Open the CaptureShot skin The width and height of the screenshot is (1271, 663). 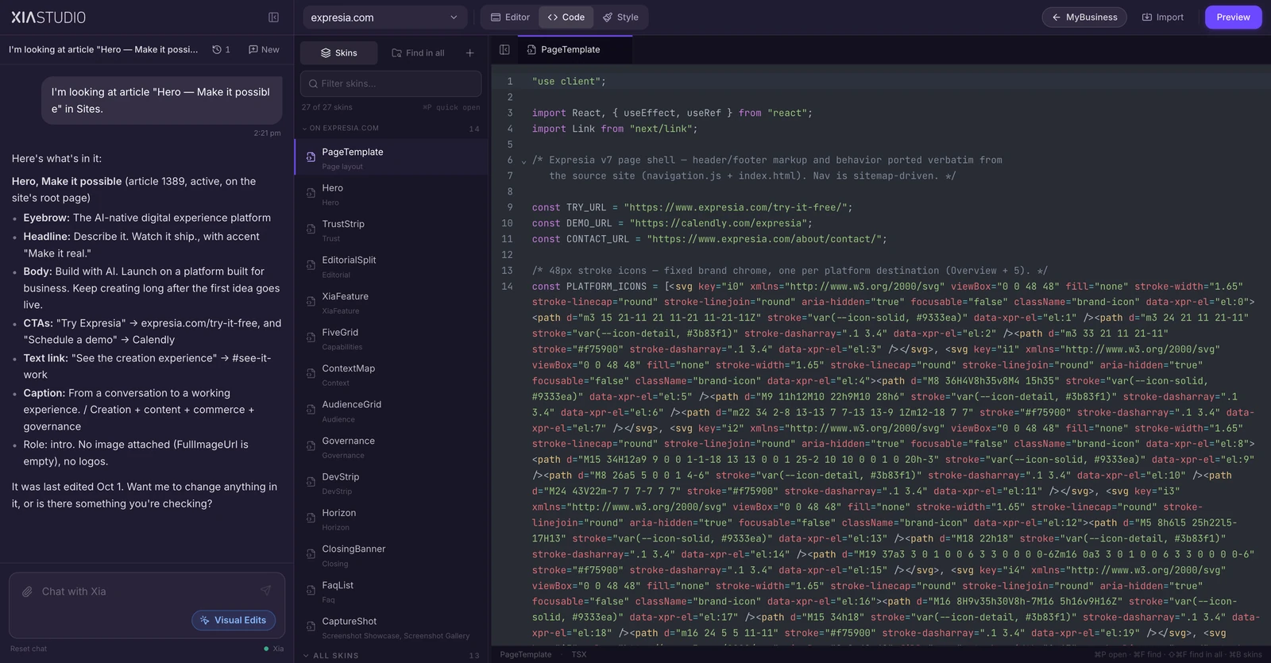point(391,628)
